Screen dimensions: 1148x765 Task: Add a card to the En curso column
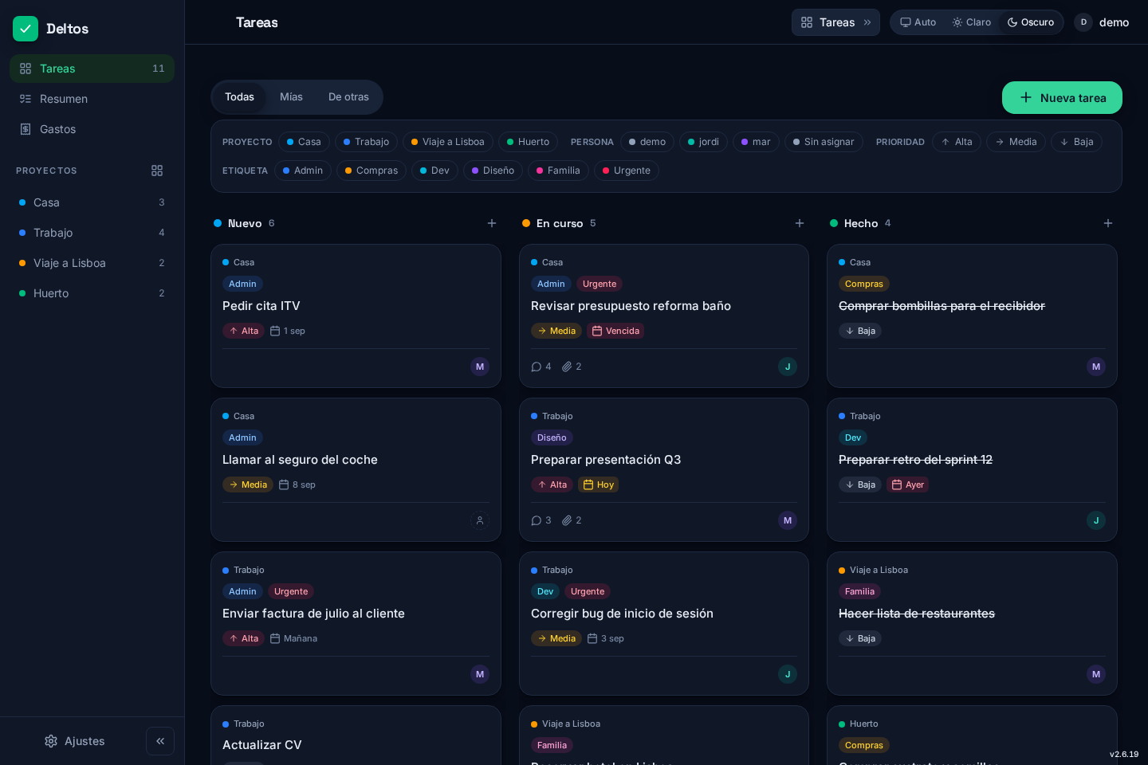[800, 223]
